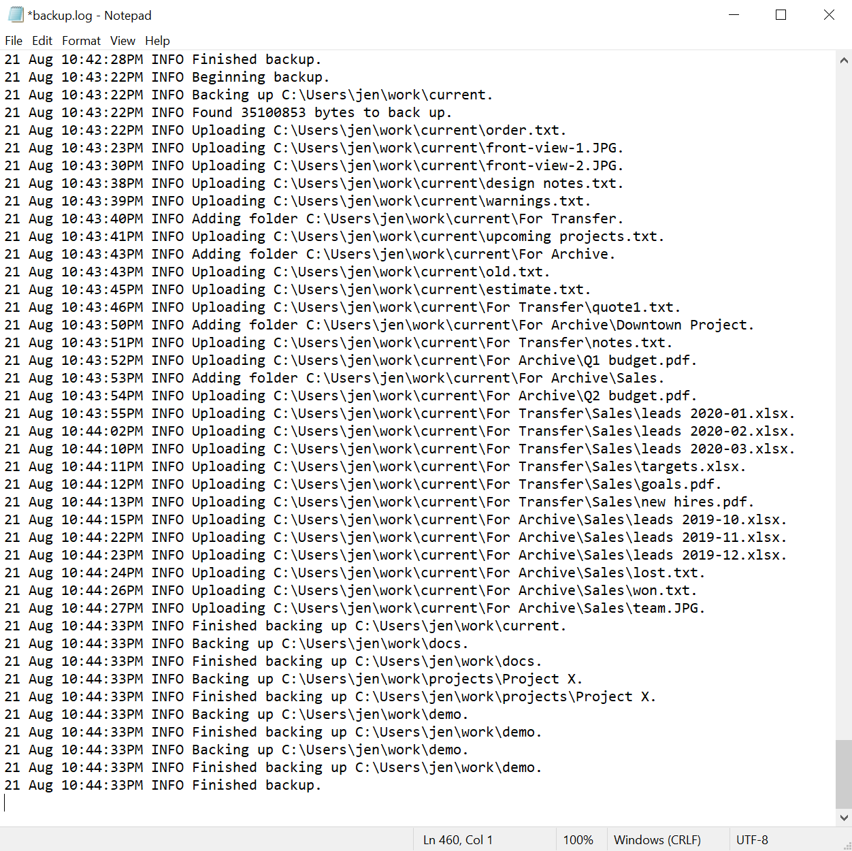Open the Help menu
This screenshot has width=852, height=851.
[157, 41]
